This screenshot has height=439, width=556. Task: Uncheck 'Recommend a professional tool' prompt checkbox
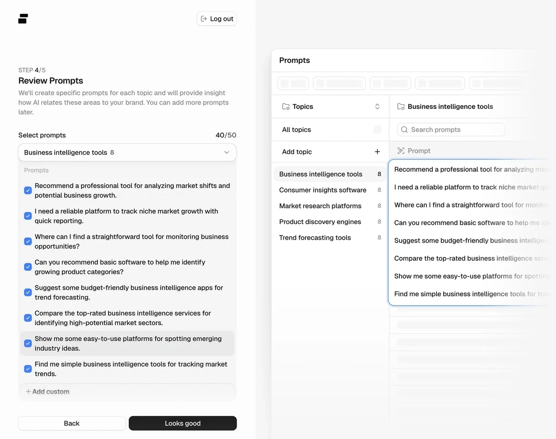pyautogui.click(x=28, y=190)
